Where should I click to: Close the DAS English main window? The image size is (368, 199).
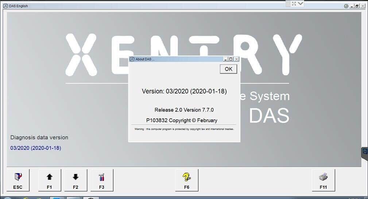[x=363, y=6]
